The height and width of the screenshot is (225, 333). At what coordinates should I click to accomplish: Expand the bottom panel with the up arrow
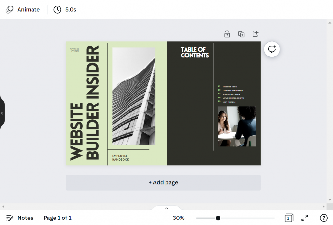tap(166, 208)
